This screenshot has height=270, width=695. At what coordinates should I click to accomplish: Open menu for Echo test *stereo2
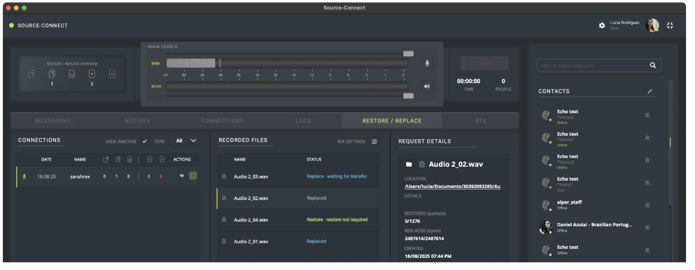(647, 160)
